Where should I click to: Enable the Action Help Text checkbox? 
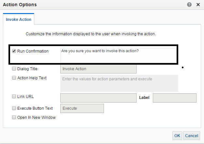[x=14, y=78]
